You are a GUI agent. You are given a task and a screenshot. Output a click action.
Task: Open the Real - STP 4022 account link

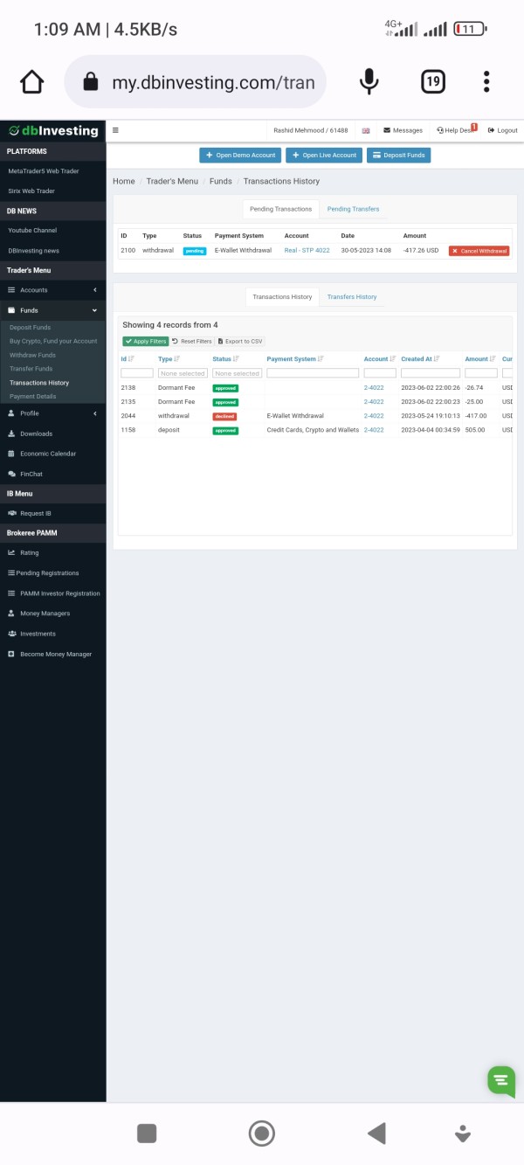pos(307,250)
